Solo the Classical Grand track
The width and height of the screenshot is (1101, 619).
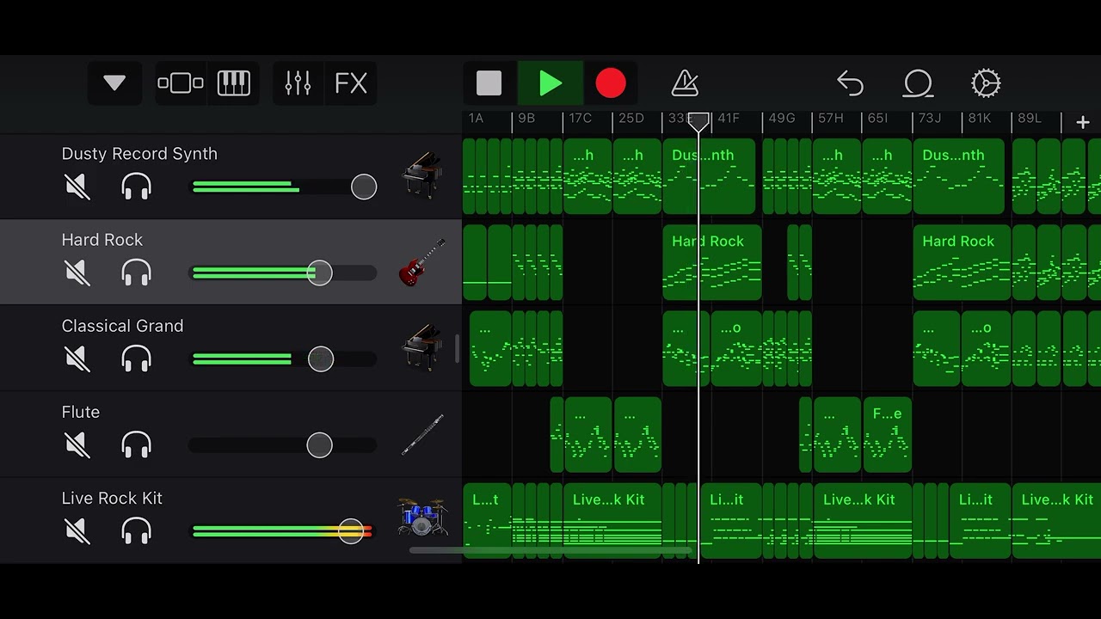tap(137, 359)
